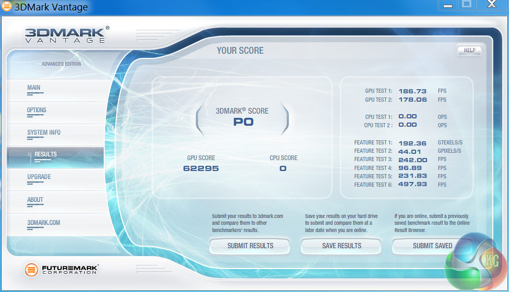Select Feature Test 1 value 192.36
This screenshot has width=509, height=292.
pos(412,143)
